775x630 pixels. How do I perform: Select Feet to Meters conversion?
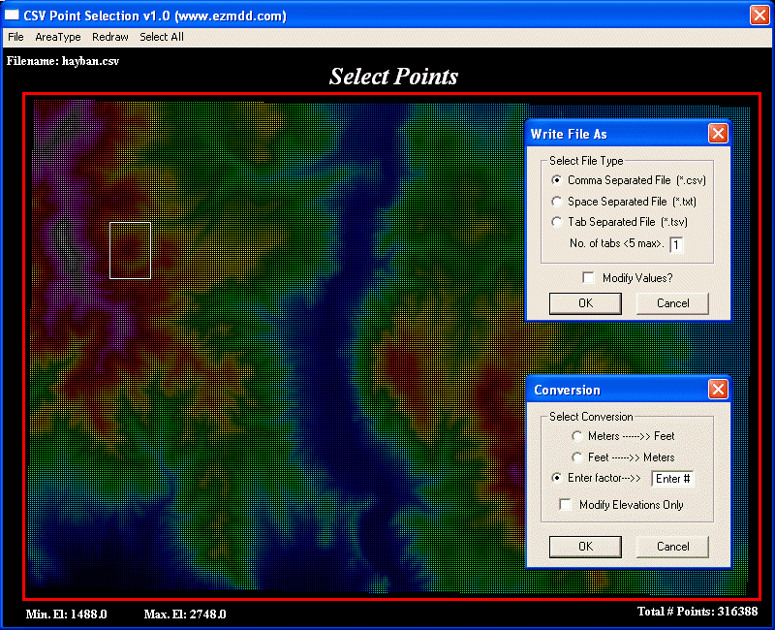577,457
